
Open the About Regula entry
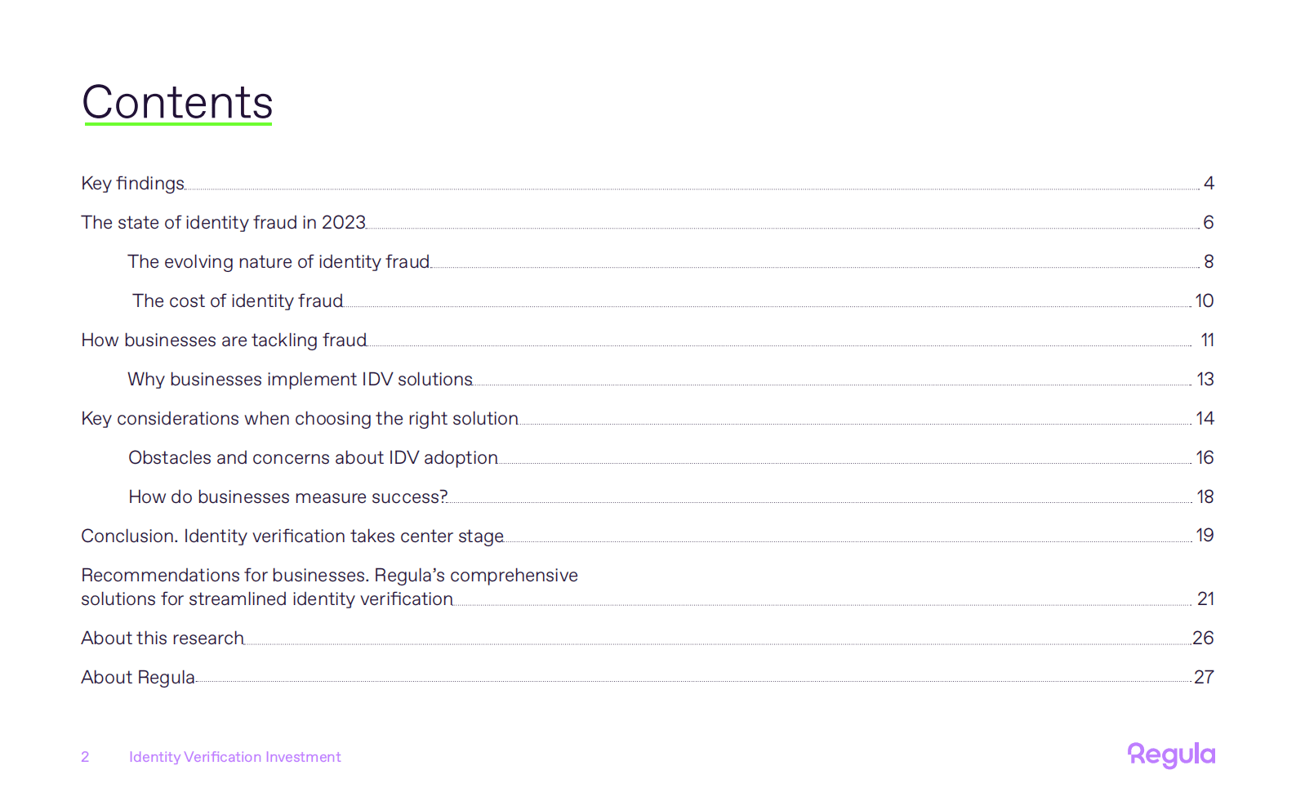point(138,678)
